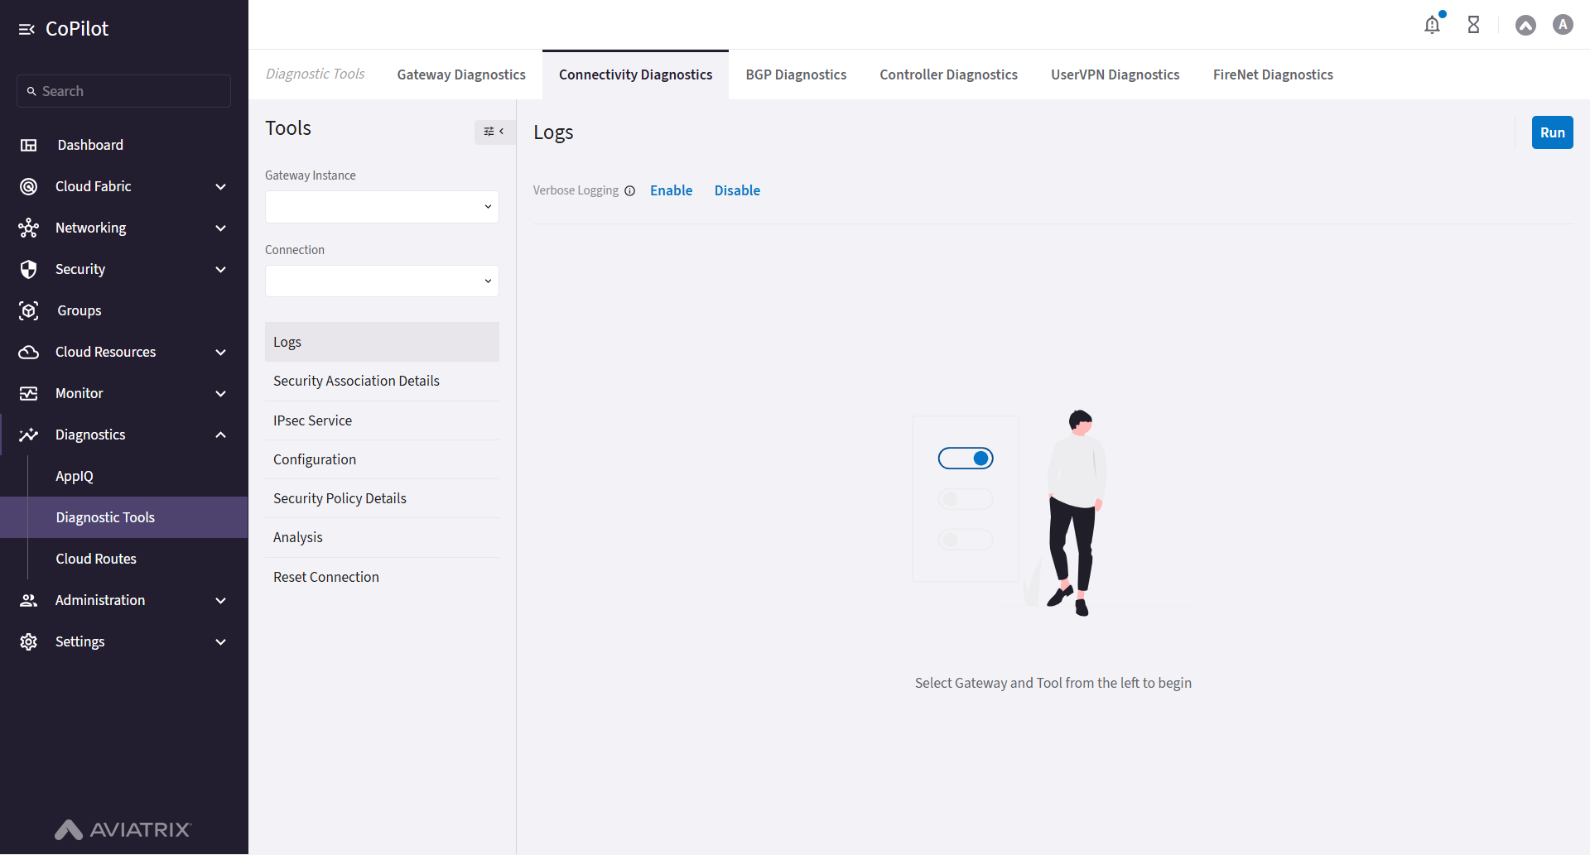Switch to FireNet Diagnostics tab
This screenshot has width=1590, height=855.
coord(1273,74)
